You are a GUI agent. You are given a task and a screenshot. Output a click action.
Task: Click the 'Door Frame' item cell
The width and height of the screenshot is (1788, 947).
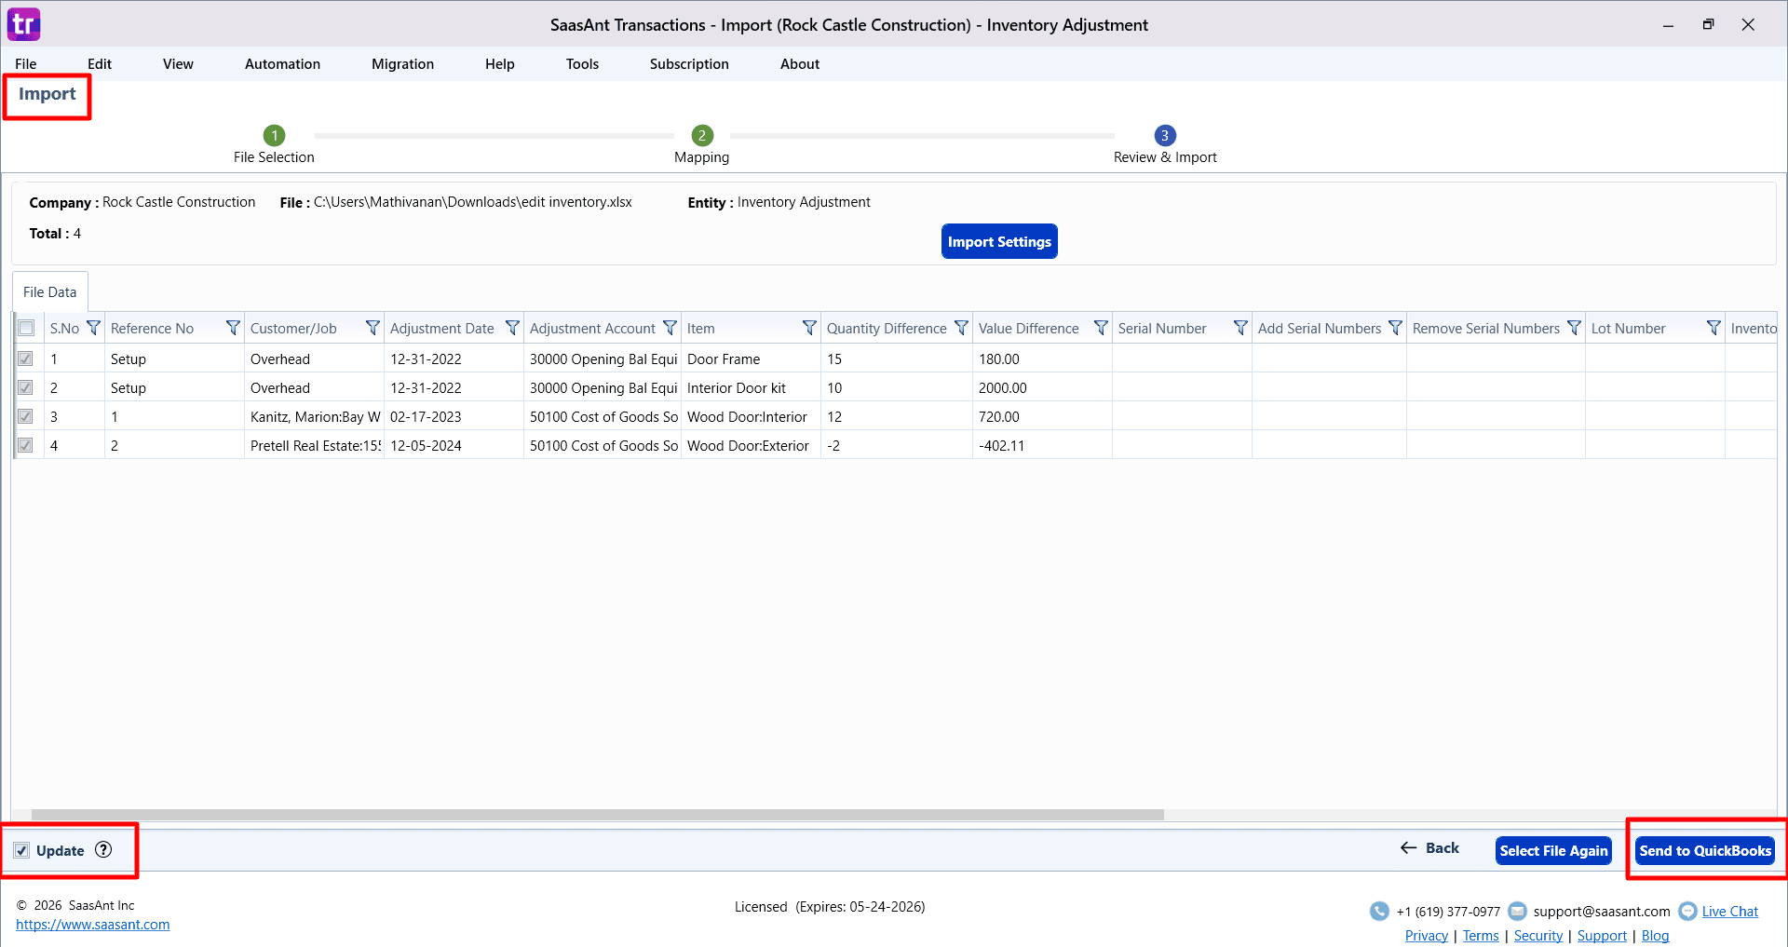click(x=751, y=359)
